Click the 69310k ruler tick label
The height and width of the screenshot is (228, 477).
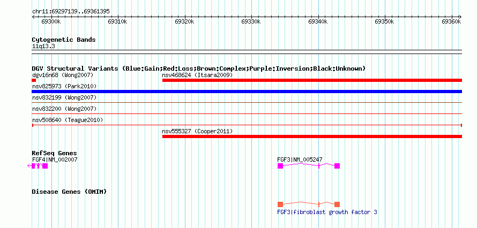coord(118,21)
